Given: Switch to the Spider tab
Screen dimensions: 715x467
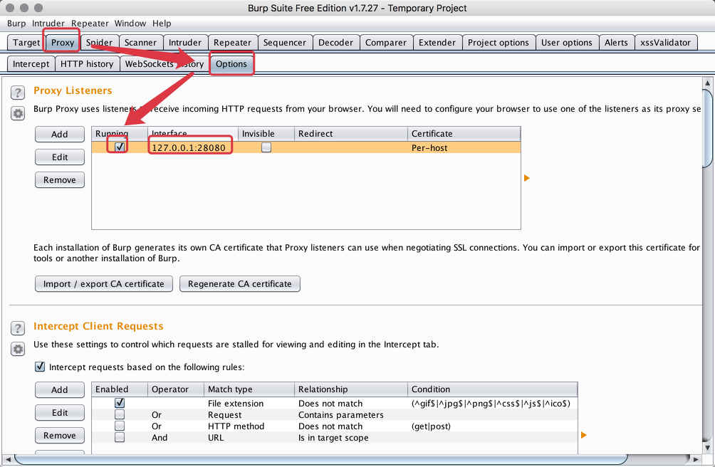Looking at the screenshot, I should pyautogui.click(x=100, y=43).
